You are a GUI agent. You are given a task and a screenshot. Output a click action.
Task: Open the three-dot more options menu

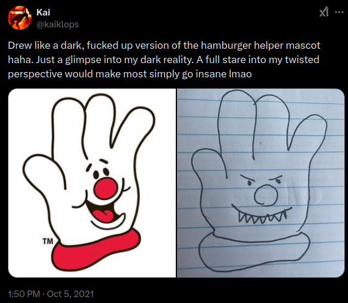click(x=339, y=12)
